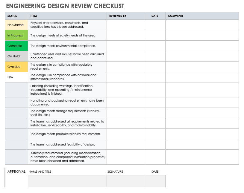Click the APPROVAL section label
The image size is (244, 193).
point(16,171)
